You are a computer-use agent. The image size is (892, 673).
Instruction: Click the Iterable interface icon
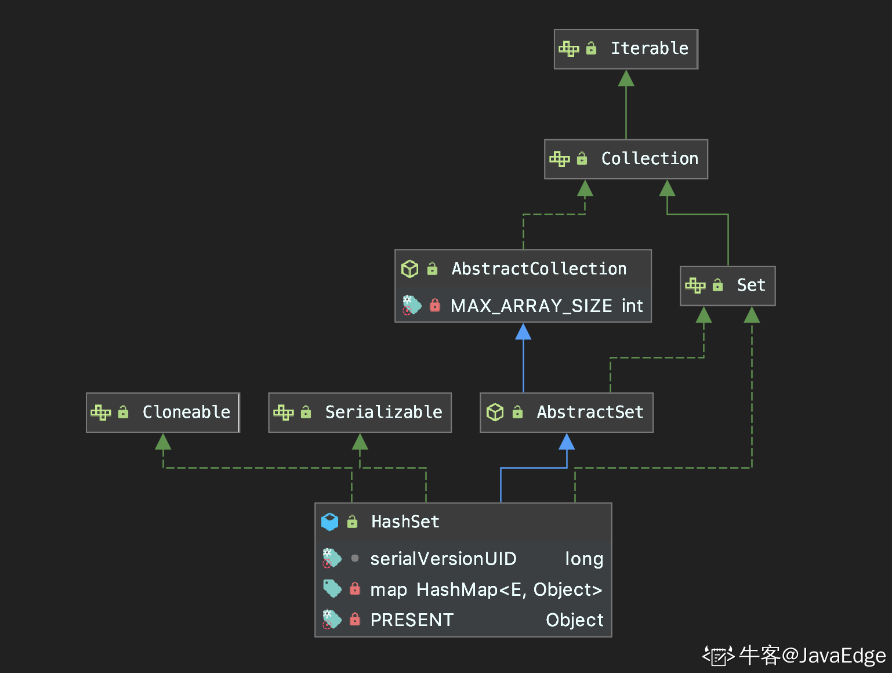tap(569, 49)
